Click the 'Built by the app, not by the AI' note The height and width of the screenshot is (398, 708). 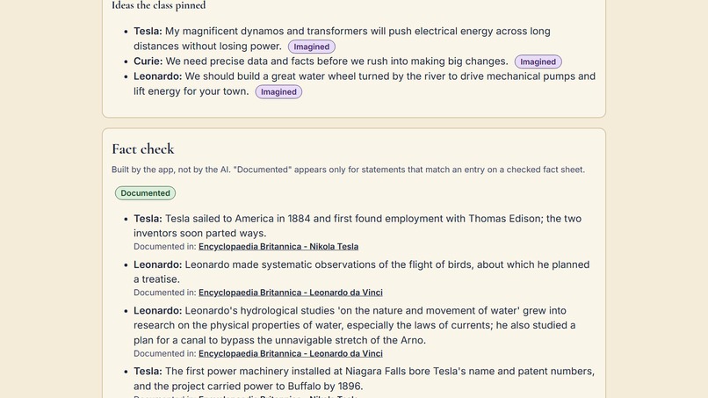point(348,170)
